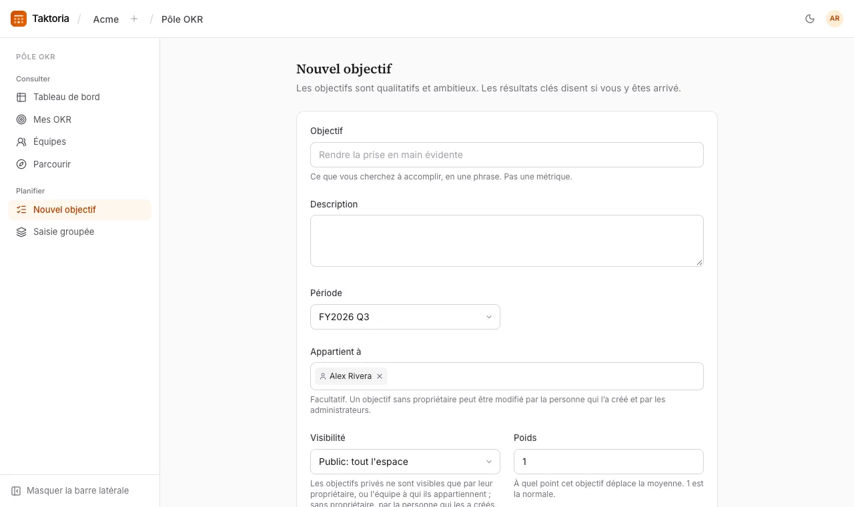Image resolution: width=854 pixels, height=507 pixels.
Task: Click the Nouvel objectif page heading
Action: (x=344, y=69)
